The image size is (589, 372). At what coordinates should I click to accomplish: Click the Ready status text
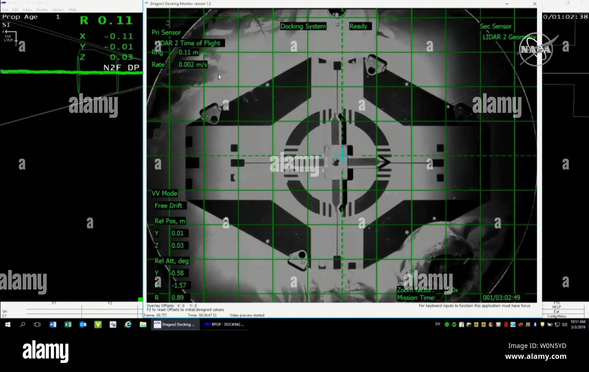pyautogui.click(x=358, y=26)
